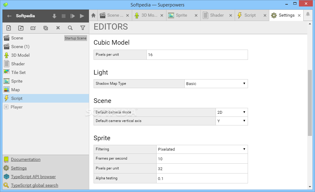Open the TypeScript API browser link

click(33, 177)
